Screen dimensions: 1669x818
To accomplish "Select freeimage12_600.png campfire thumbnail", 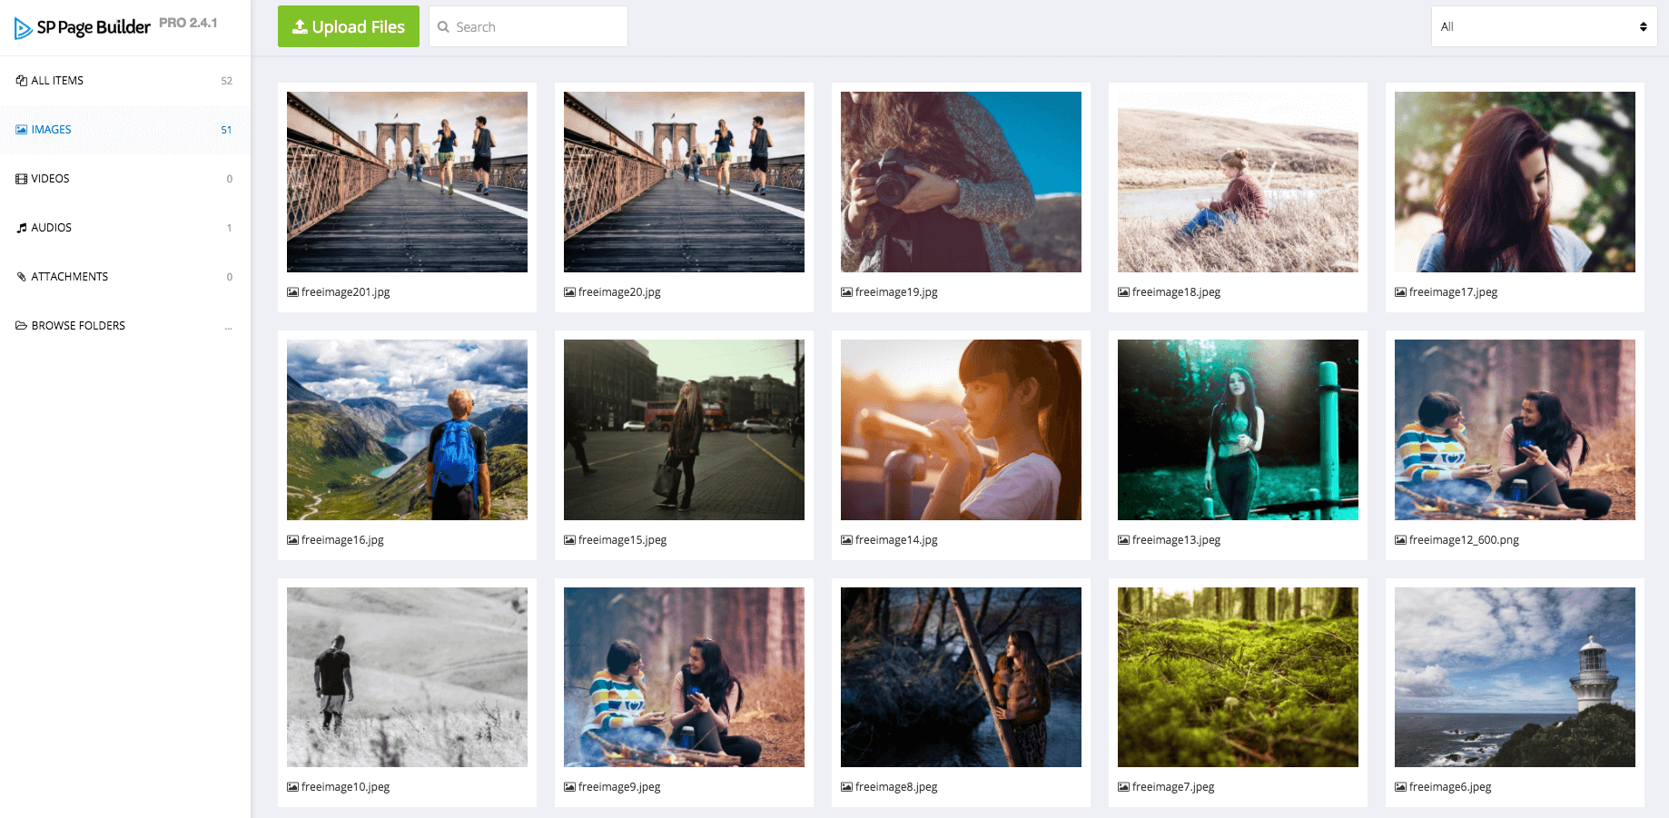I will (1515, 429).
